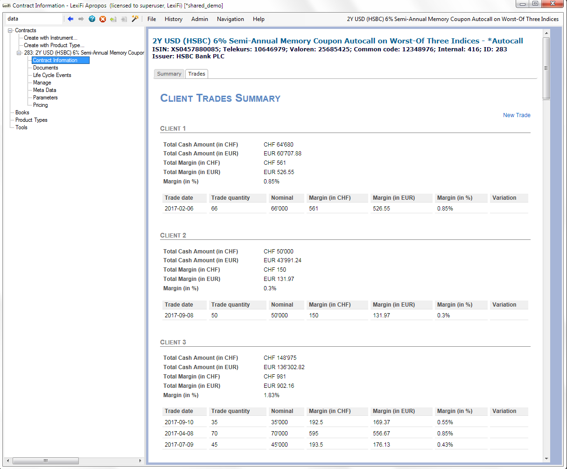Click the tree panel horizontal scrollbar thumb
Viewport: 567px width, 469px height.
pyautogui.click(x=45, y=461)
